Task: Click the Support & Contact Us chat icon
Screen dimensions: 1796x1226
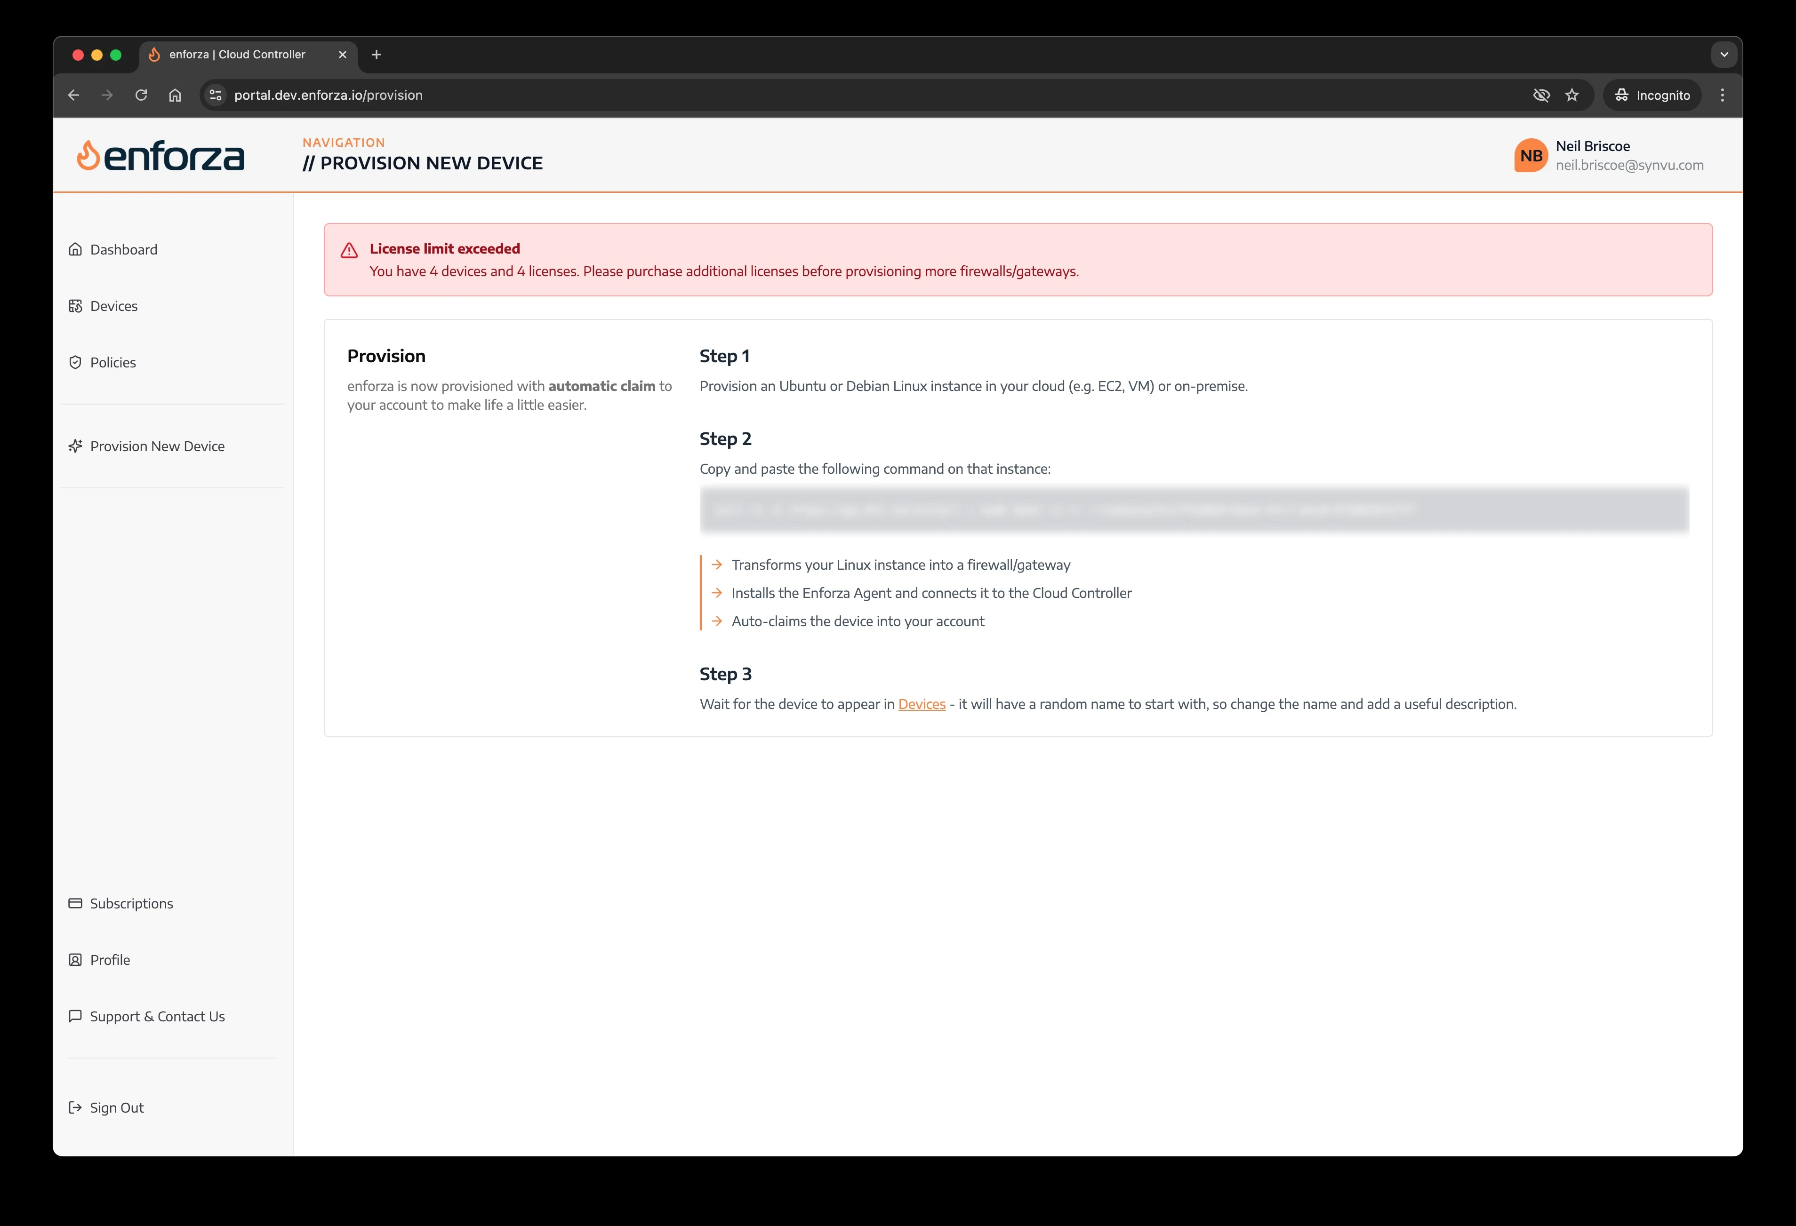Action: 75,1016
